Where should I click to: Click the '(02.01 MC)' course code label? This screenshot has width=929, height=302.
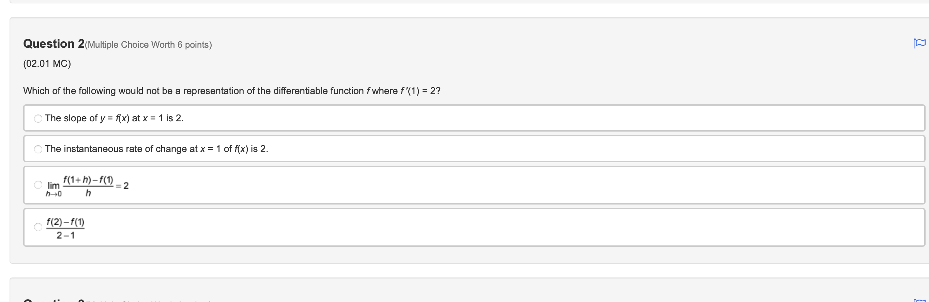tap(47, 63)
